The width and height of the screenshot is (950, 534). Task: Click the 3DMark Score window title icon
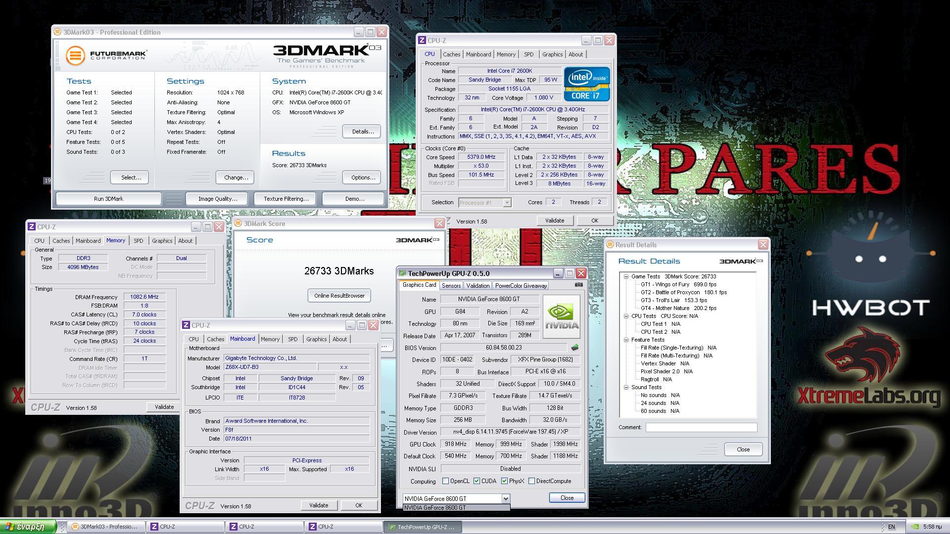click(x=238, y=223)
